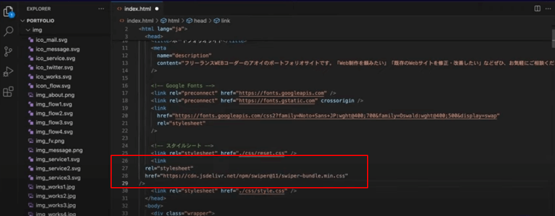Open img_flow3.svg file
Screen dimensions: 555x216
54,122
